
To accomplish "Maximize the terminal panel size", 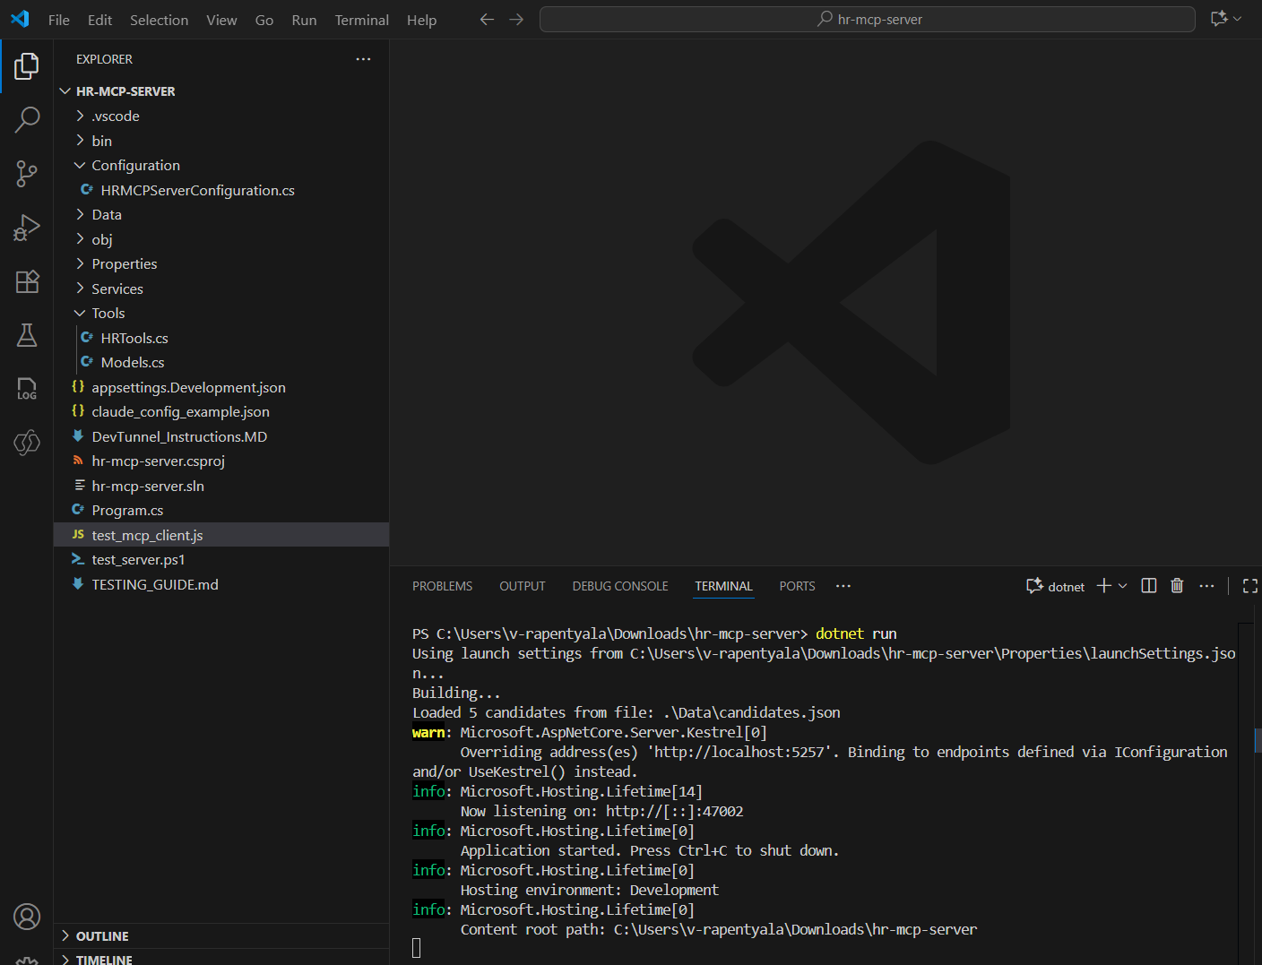I will 1250,586.
